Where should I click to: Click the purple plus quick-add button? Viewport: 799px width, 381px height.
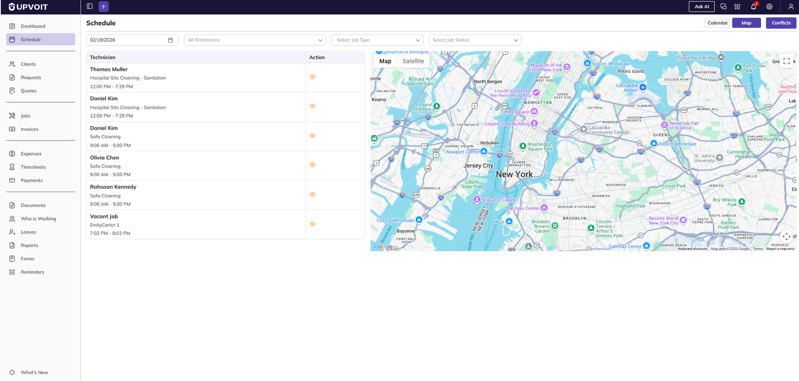[103, 6]
